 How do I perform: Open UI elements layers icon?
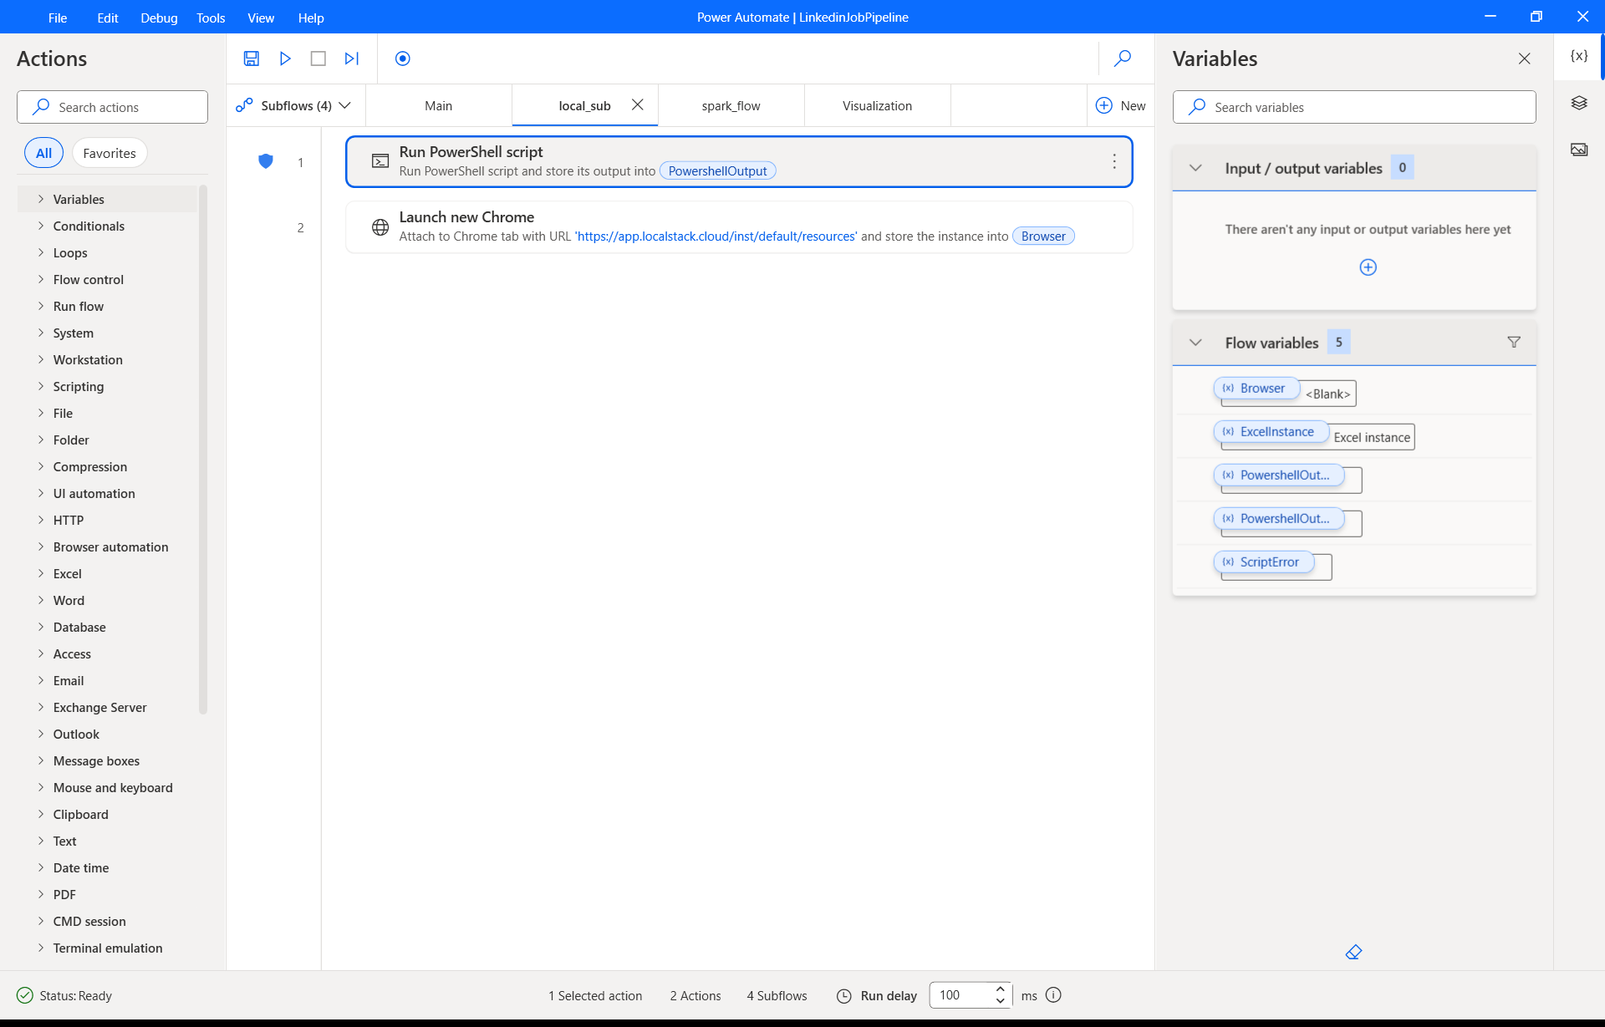pyautogui.click(x=1578, y=103)
